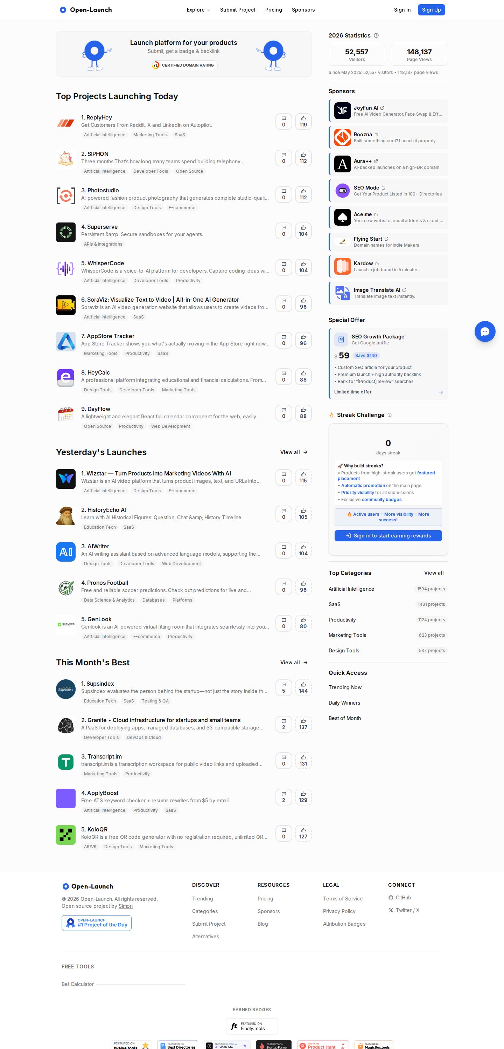Viewport: 504px width, 1049px height.
Task: Click the 2026 Statistics info icon
Action: pyautogui.click(x=376, y=35)
